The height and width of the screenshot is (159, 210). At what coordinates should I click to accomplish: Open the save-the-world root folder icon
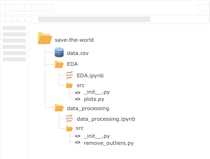(45, 38)
